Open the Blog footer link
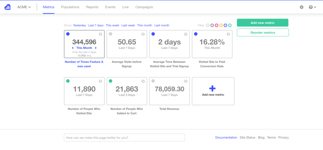This screenshot has height=150, width=323. point(261,137)
